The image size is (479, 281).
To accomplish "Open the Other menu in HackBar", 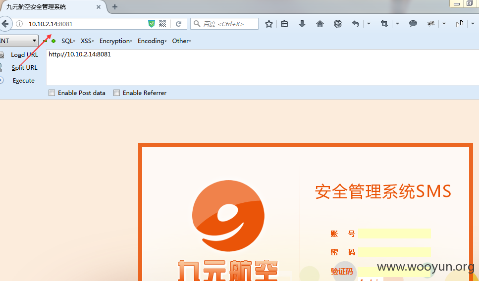I will click(181, 41).
